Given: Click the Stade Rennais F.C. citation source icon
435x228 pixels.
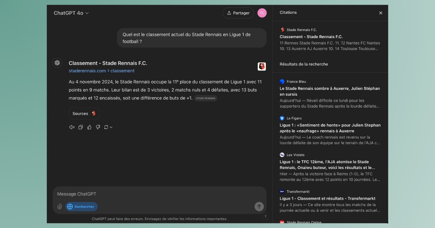Looking at the screenshot, I should pyautogui.click(x=282, y=30).
